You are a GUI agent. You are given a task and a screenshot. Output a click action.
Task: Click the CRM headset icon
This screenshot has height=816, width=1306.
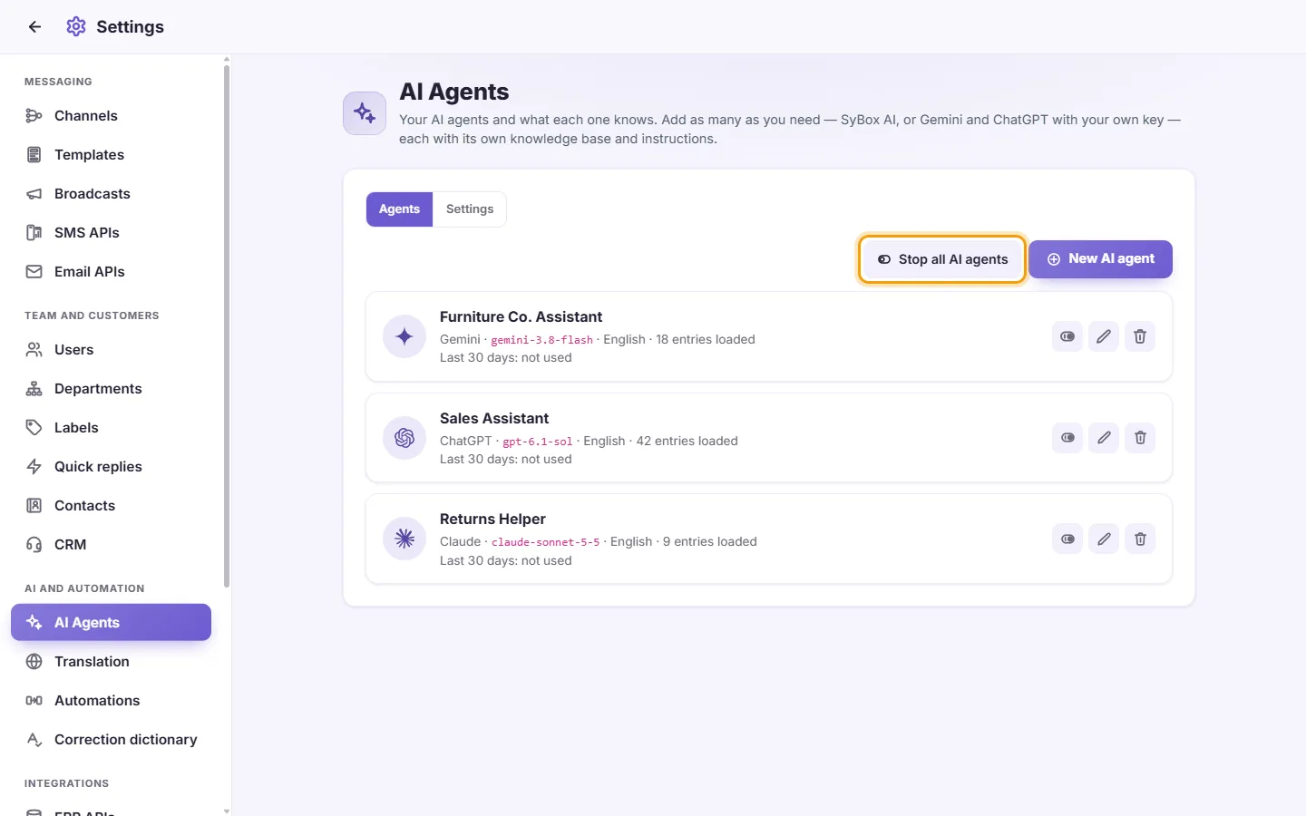34,545
